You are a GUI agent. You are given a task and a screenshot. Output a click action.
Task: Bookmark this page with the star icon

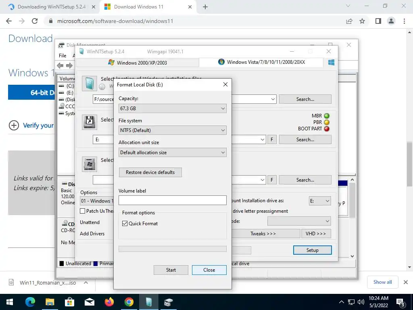[x=362, y=21]
